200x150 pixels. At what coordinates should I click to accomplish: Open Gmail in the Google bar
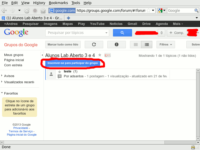click(132, 24)
